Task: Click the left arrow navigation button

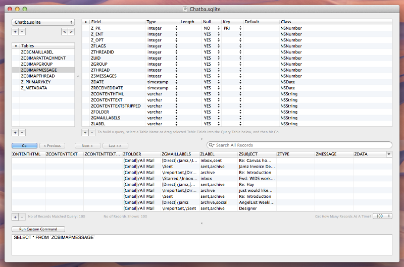Action: coord(65,31)
